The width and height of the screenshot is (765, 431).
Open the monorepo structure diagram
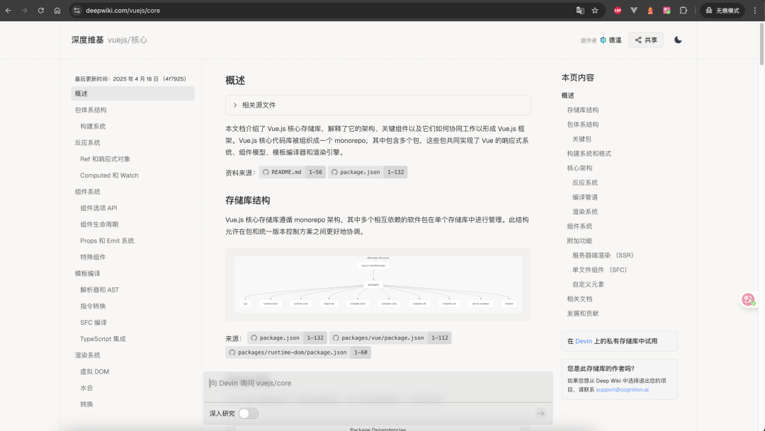point(378,285)
